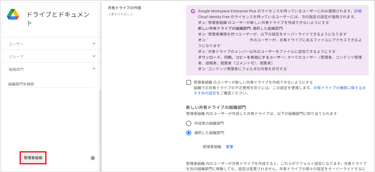Click the ドライブとドキュメント page title
Screen dimensions: 375x172
[58, 19]
